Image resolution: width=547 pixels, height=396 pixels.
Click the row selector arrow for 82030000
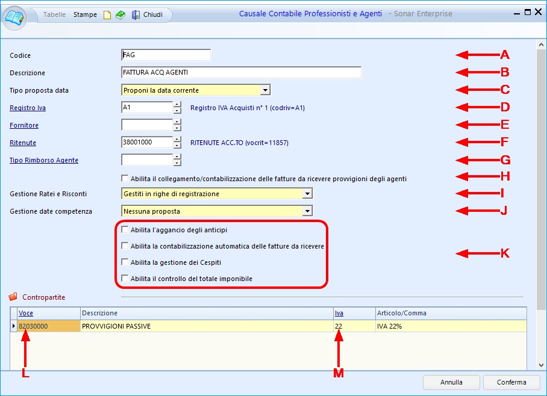[x=14, y=326]
